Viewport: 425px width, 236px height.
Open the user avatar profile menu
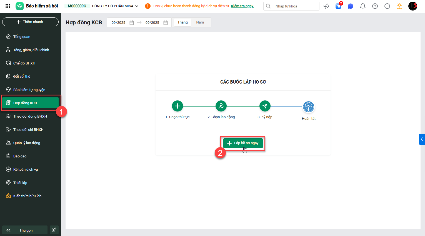pos(413,6)
